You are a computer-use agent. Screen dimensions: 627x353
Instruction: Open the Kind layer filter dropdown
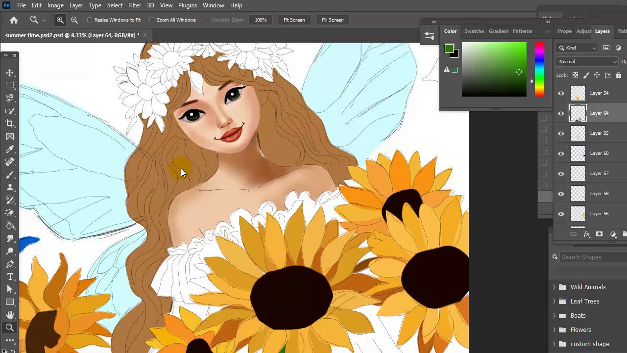tap(578, 48)
